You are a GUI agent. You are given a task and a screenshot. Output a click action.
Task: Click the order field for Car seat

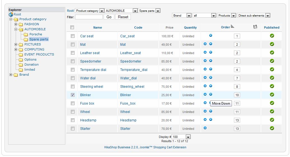click(237, 36)
